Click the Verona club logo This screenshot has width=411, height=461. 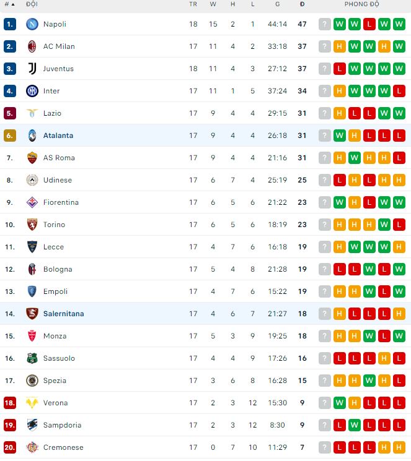[32, 403]
